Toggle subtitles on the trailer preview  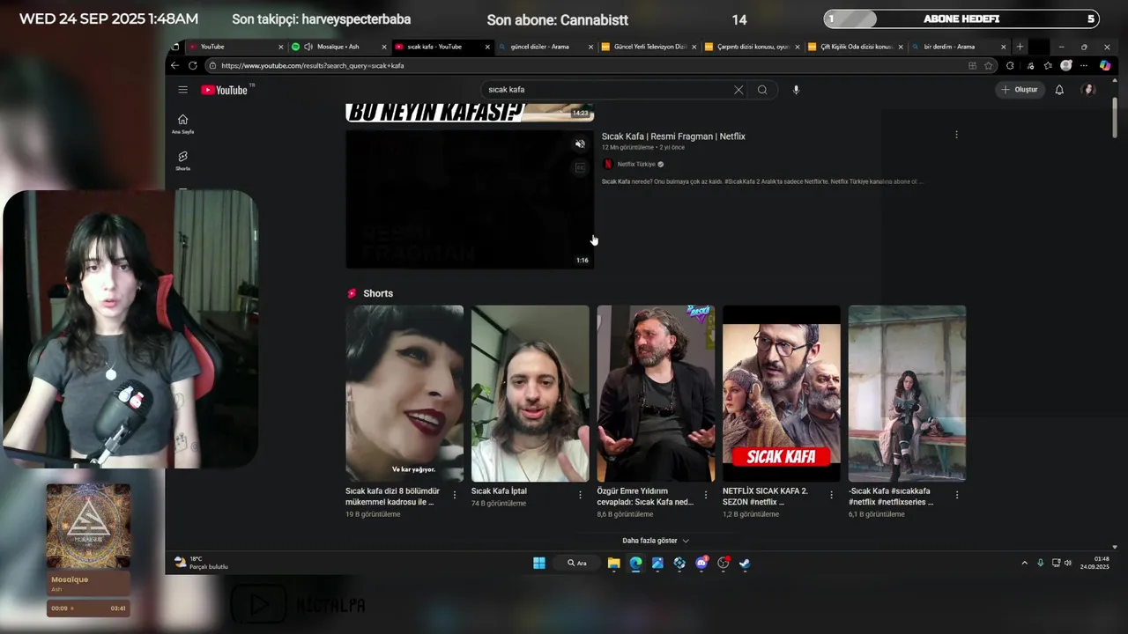point(580,167)
